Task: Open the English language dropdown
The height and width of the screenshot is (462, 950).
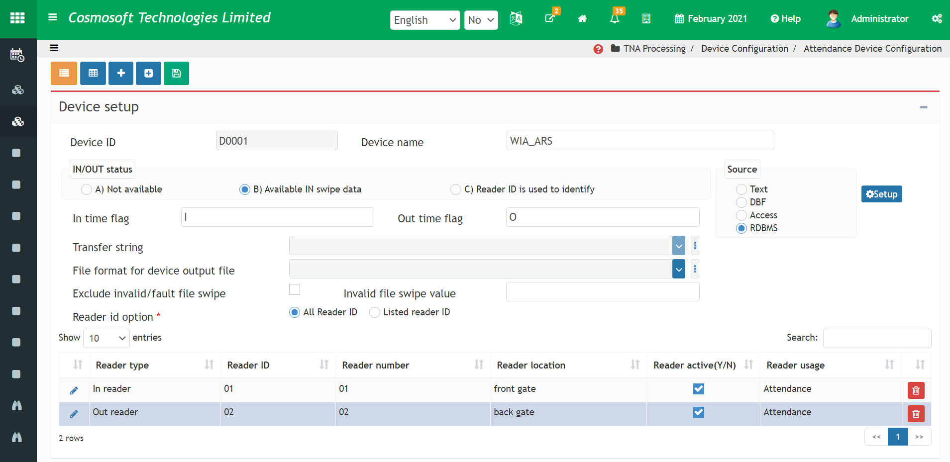Action: pyautogui.click(x=425, y=20)
